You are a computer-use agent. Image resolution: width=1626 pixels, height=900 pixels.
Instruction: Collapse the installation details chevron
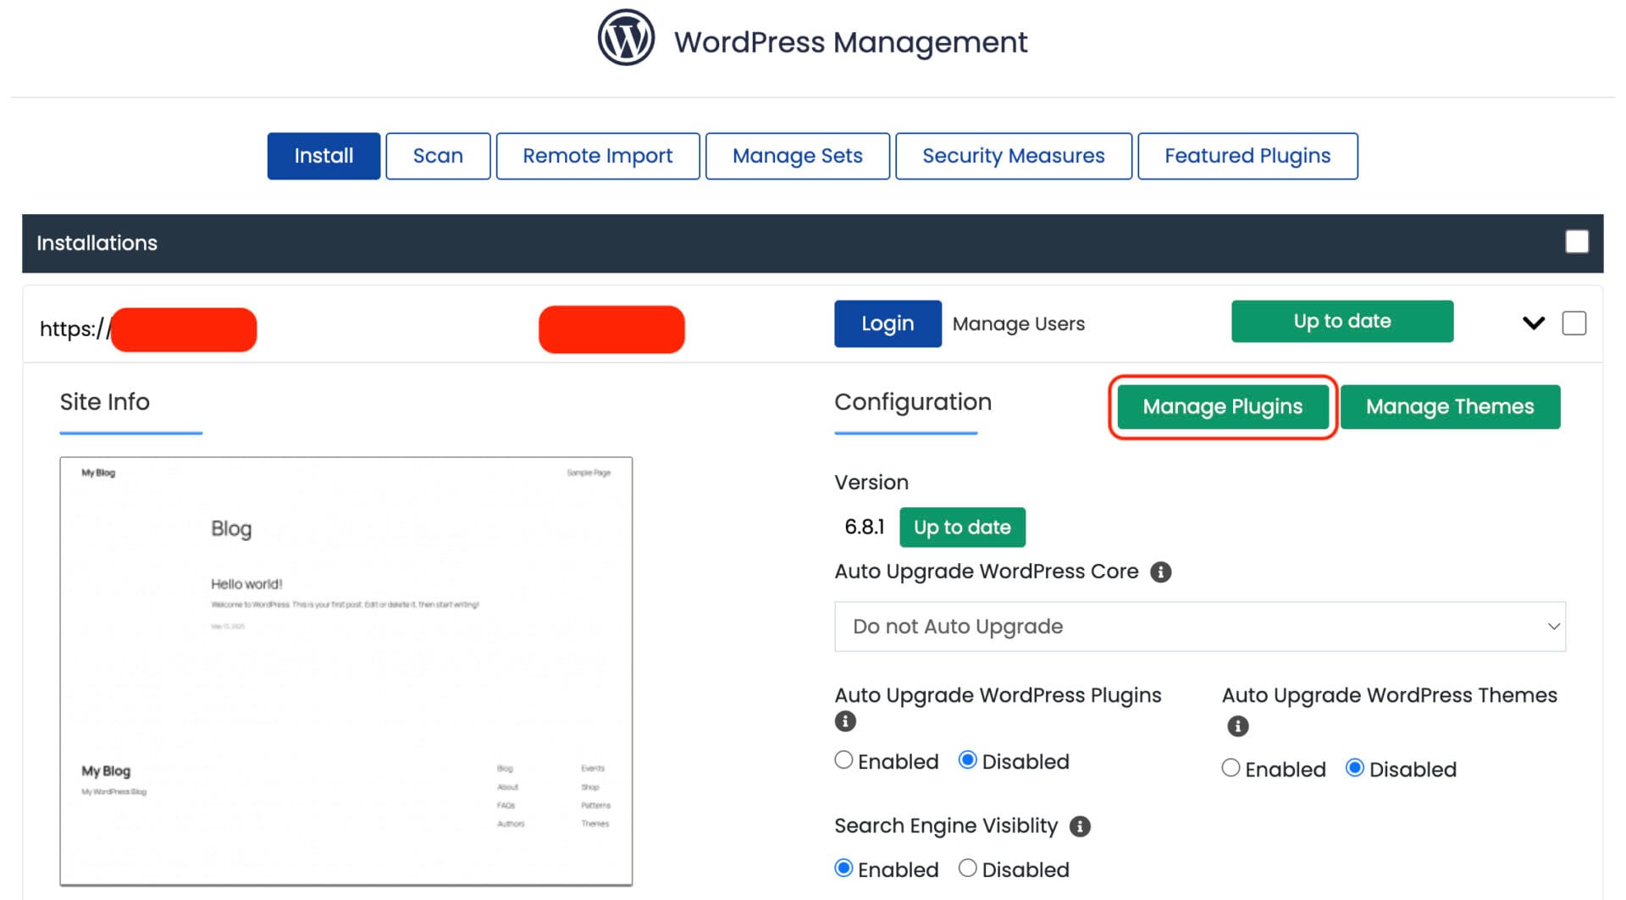click(1533, 323)
